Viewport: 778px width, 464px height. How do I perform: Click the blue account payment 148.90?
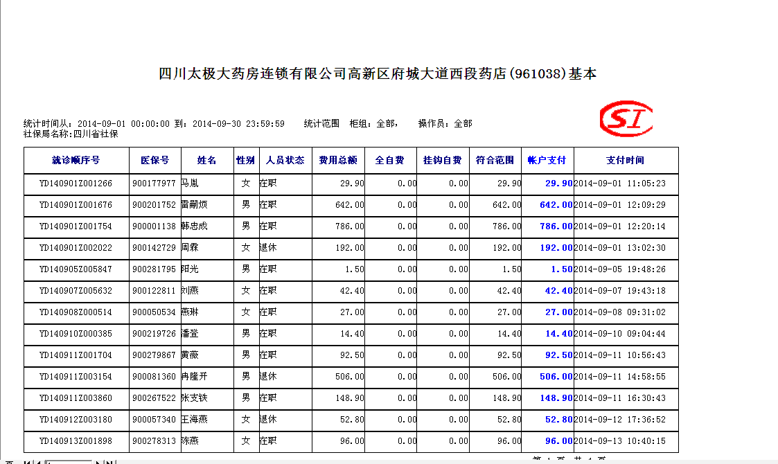point(556,398)
